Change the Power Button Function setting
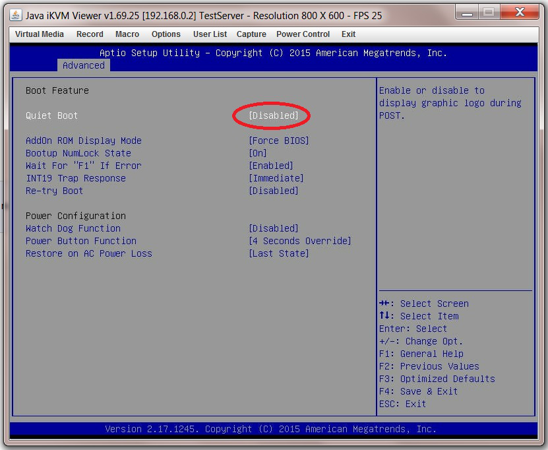548x450 pixels. (300, 241)
